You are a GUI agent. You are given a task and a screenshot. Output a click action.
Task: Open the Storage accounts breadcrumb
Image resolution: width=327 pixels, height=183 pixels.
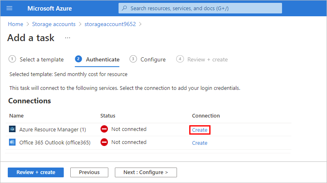(54, 24)
